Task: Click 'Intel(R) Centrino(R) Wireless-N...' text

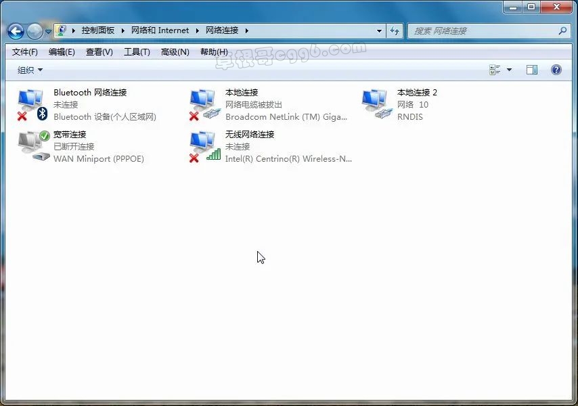Action: 288,159
